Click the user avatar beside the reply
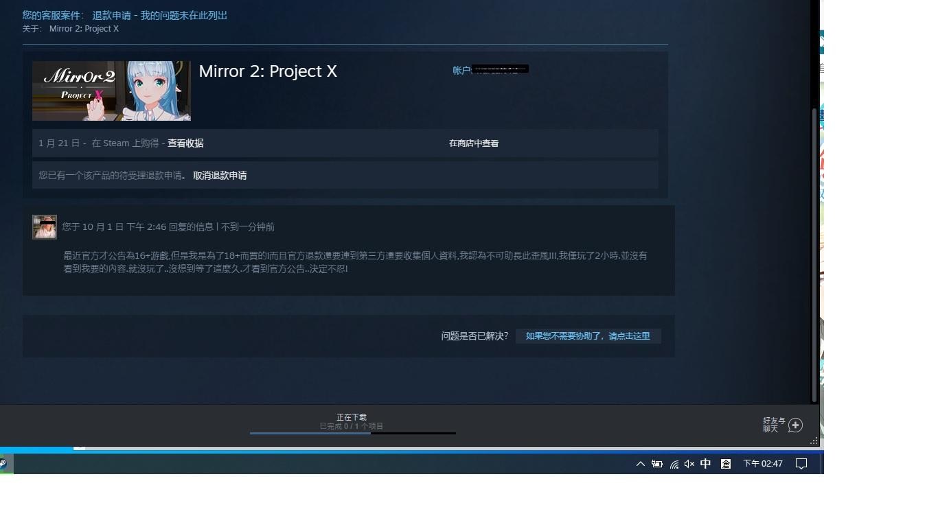The height and width of the screenshot is (527, 938). pyautogui.click(x=44, y=226)
